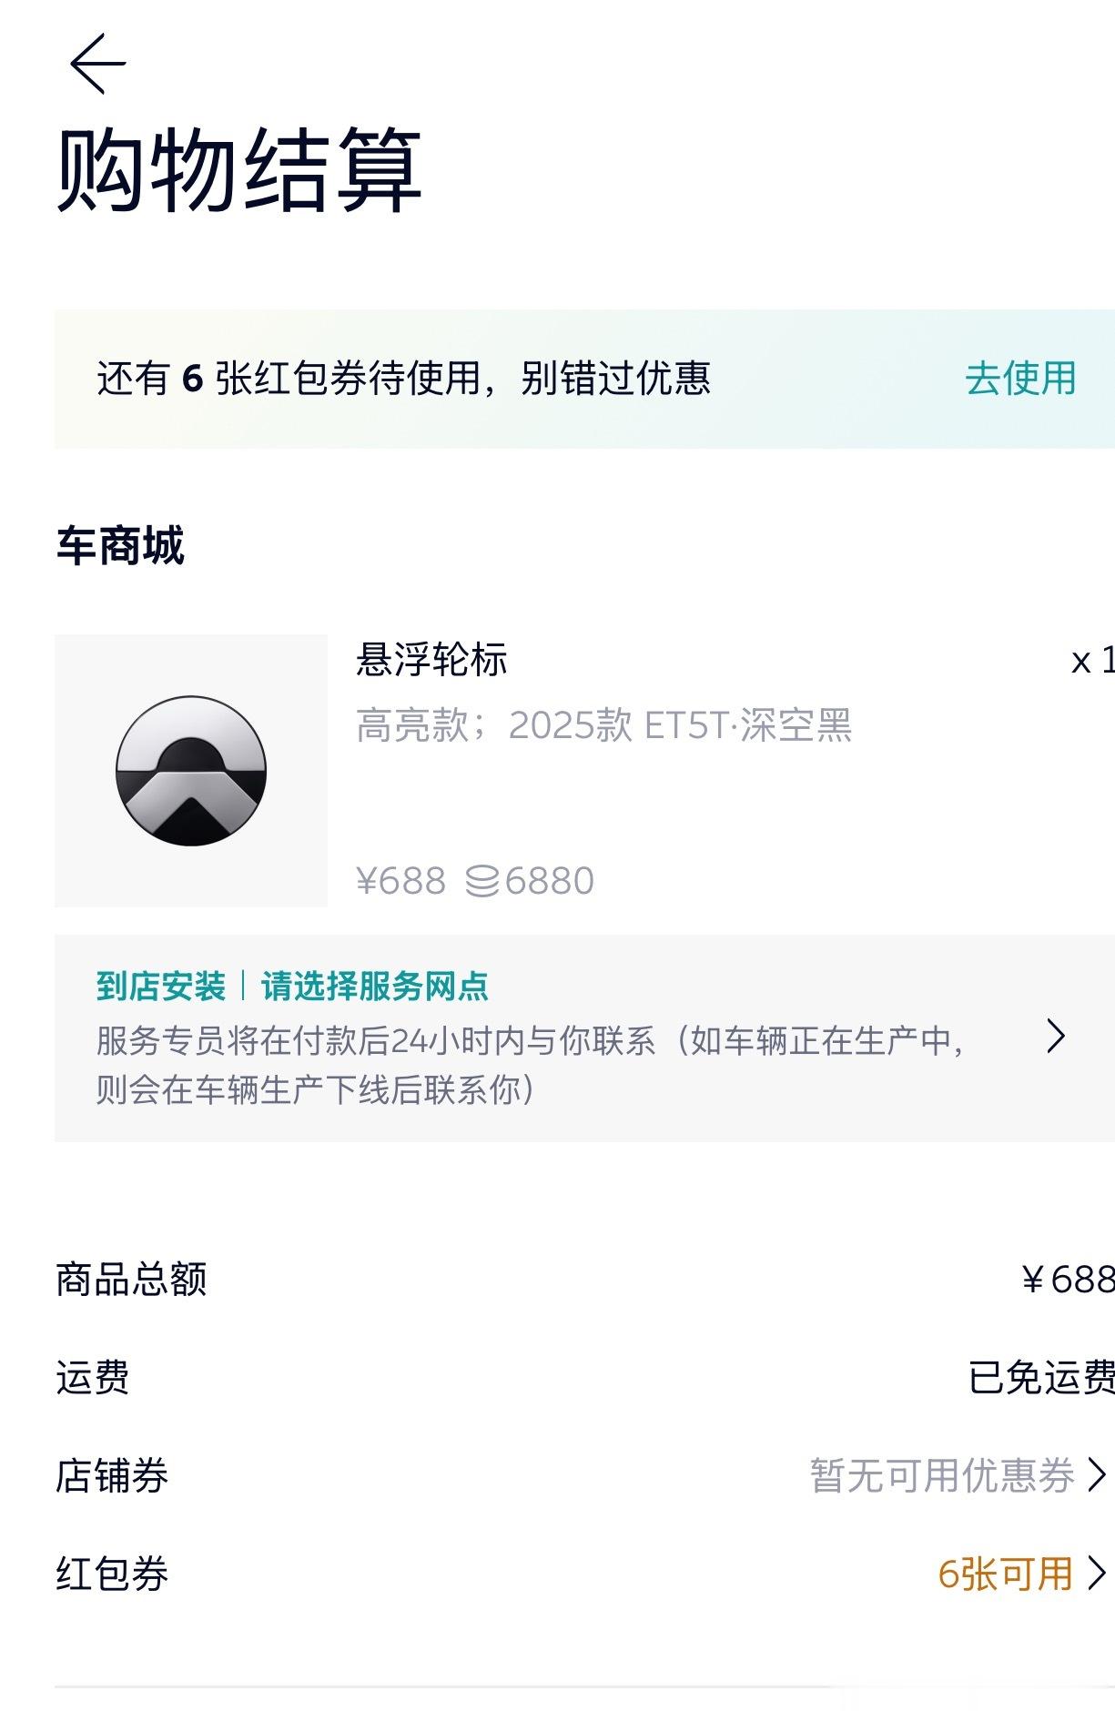
Task: Tap product variant text 高亮款 2025款 ET5T
Action: pos(603,725)
